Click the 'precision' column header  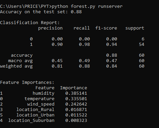tap(50, 28)
